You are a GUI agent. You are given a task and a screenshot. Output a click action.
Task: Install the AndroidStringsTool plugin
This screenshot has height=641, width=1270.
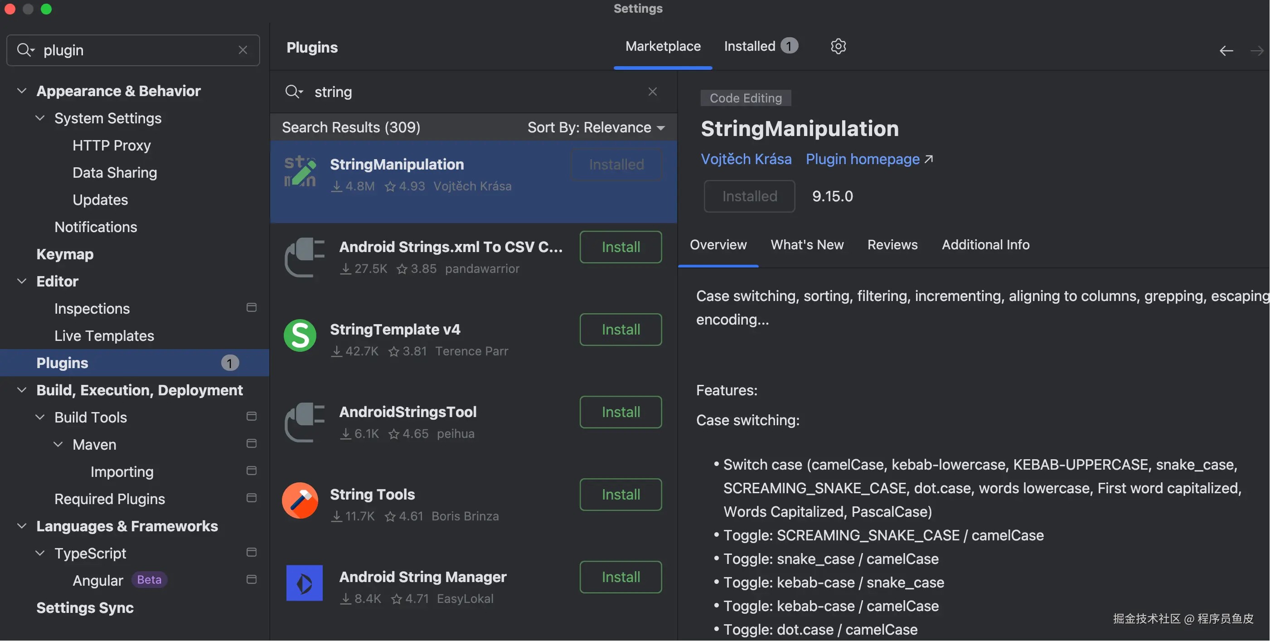(x=620, y=412)
